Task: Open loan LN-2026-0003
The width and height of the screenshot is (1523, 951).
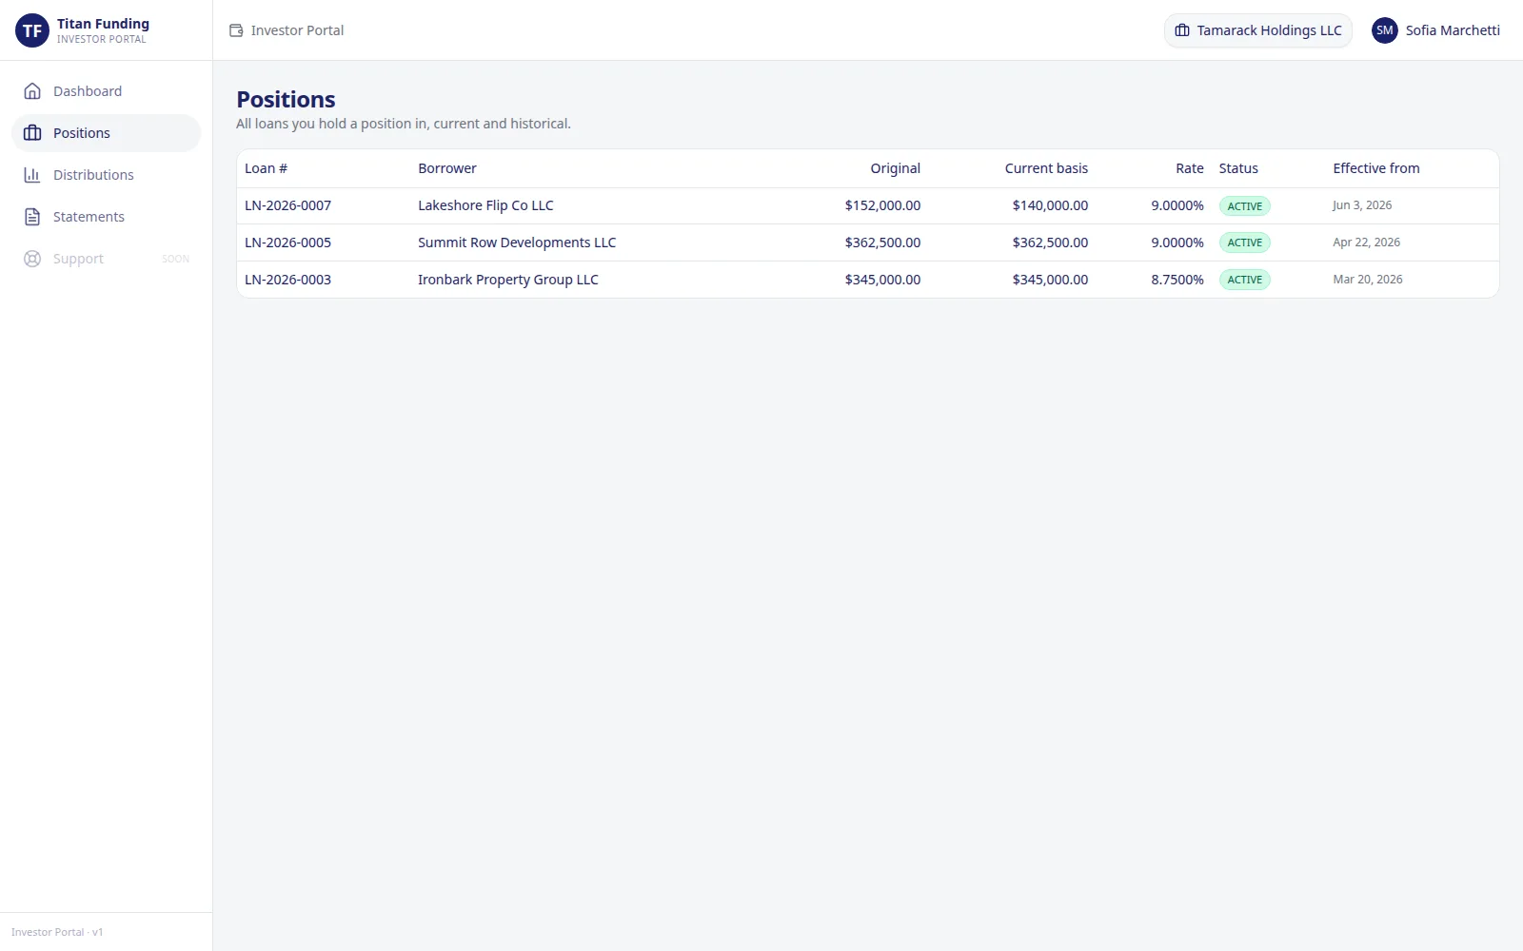Action: click(287, 280)
